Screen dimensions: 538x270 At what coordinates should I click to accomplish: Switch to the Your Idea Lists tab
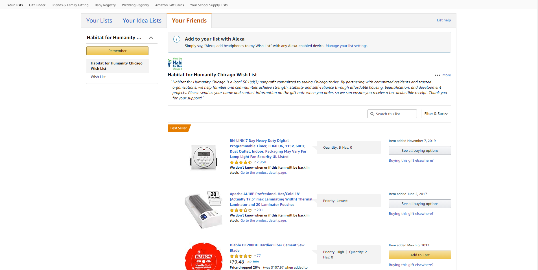click(x=142, y=21)
